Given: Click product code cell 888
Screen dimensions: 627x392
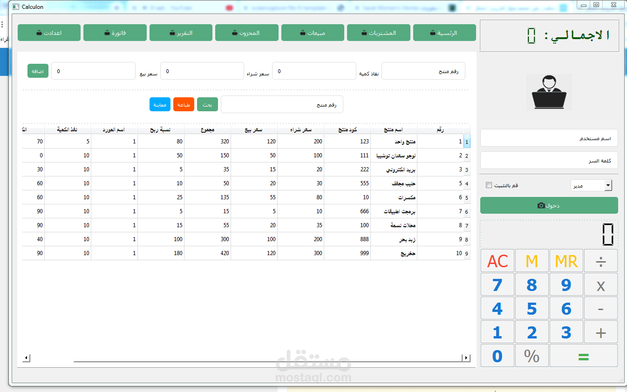Looking at the screenshot, I should (x=347, y=239).
